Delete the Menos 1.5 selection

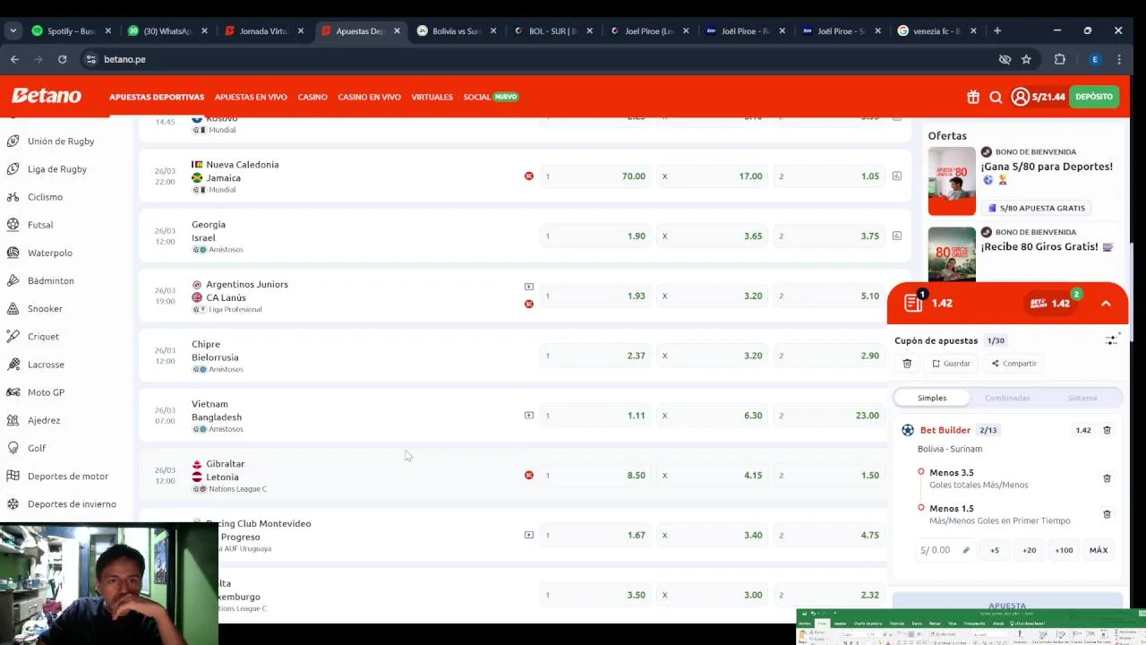point(1107,514)
